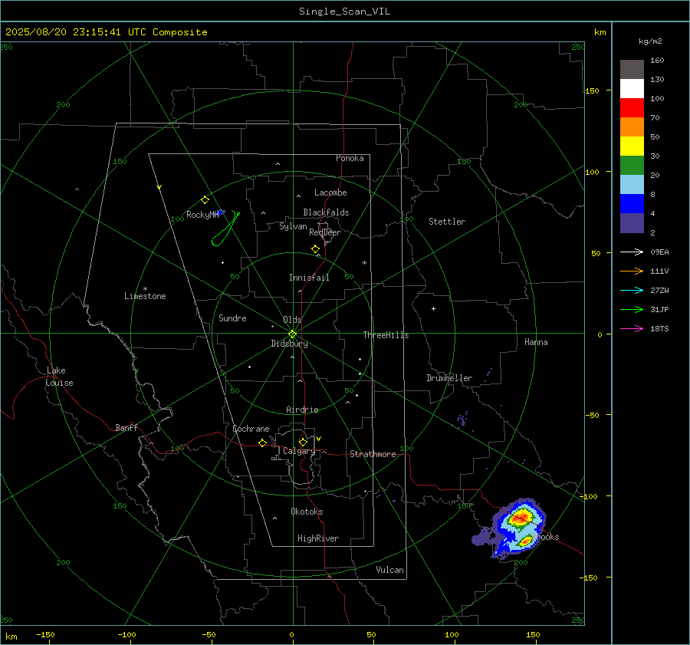The height and width of the screenshot is (645, 690).
Task: Click the Innisfail label
Action: pyautogui.click(x=309, y=278)
